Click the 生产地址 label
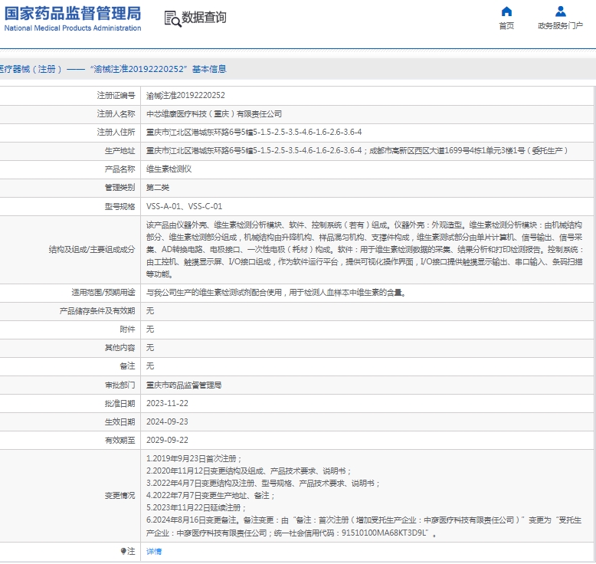This screenshot has width=596, height=564. click(120, 151)
